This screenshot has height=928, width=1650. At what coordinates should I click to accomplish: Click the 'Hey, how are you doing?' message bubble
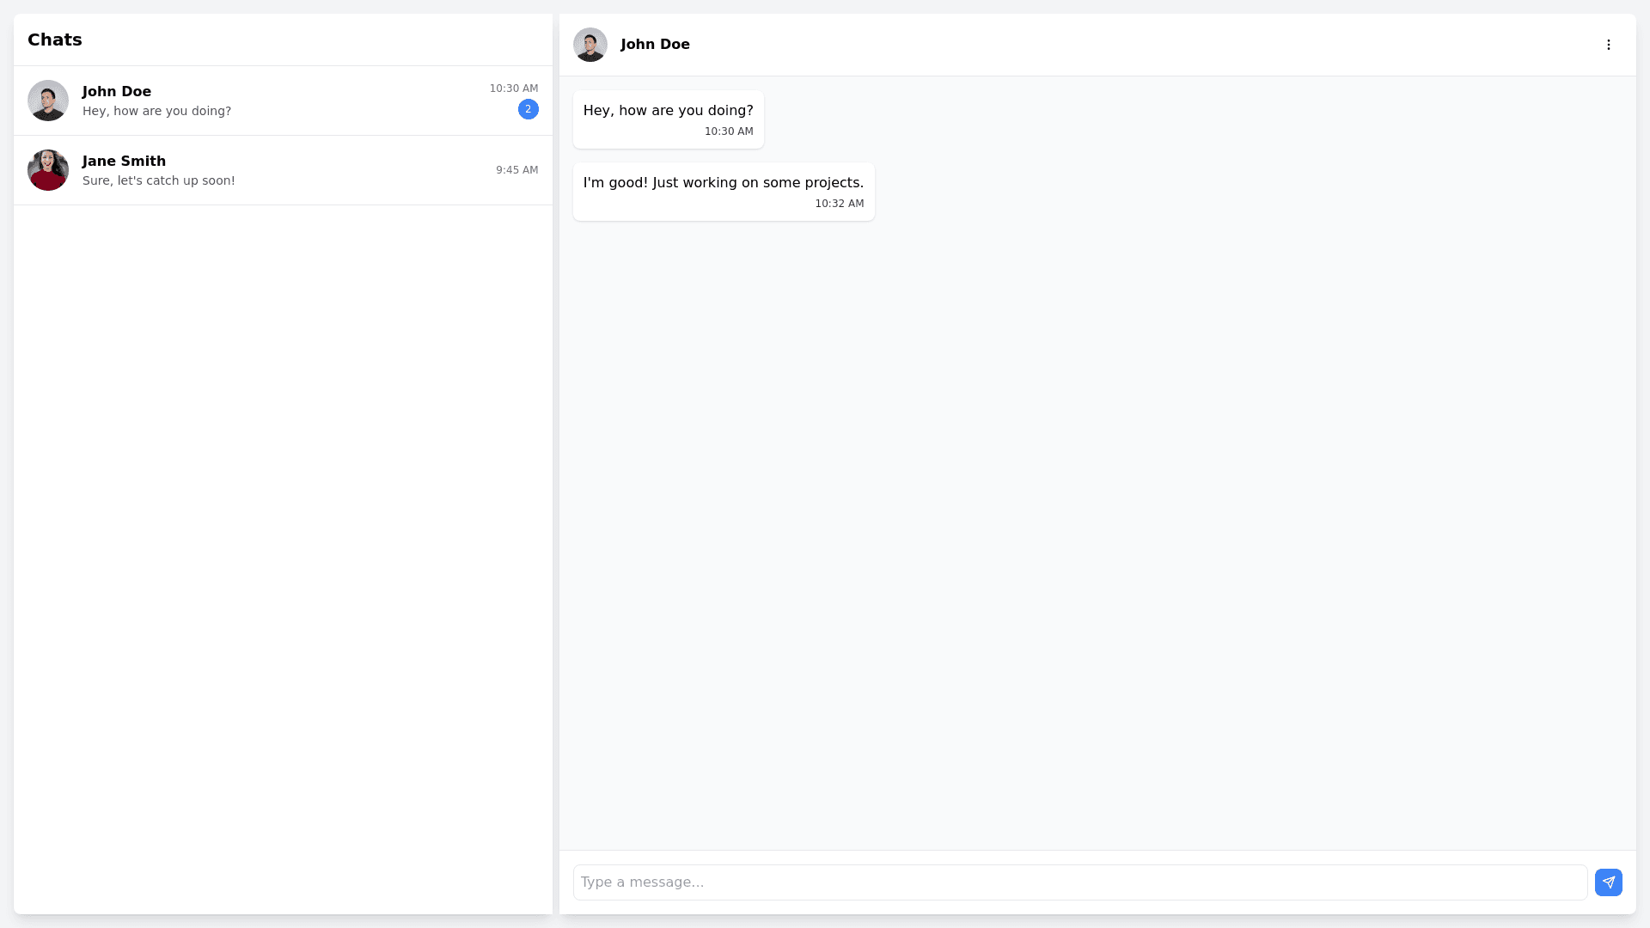[x=668, y=111]
